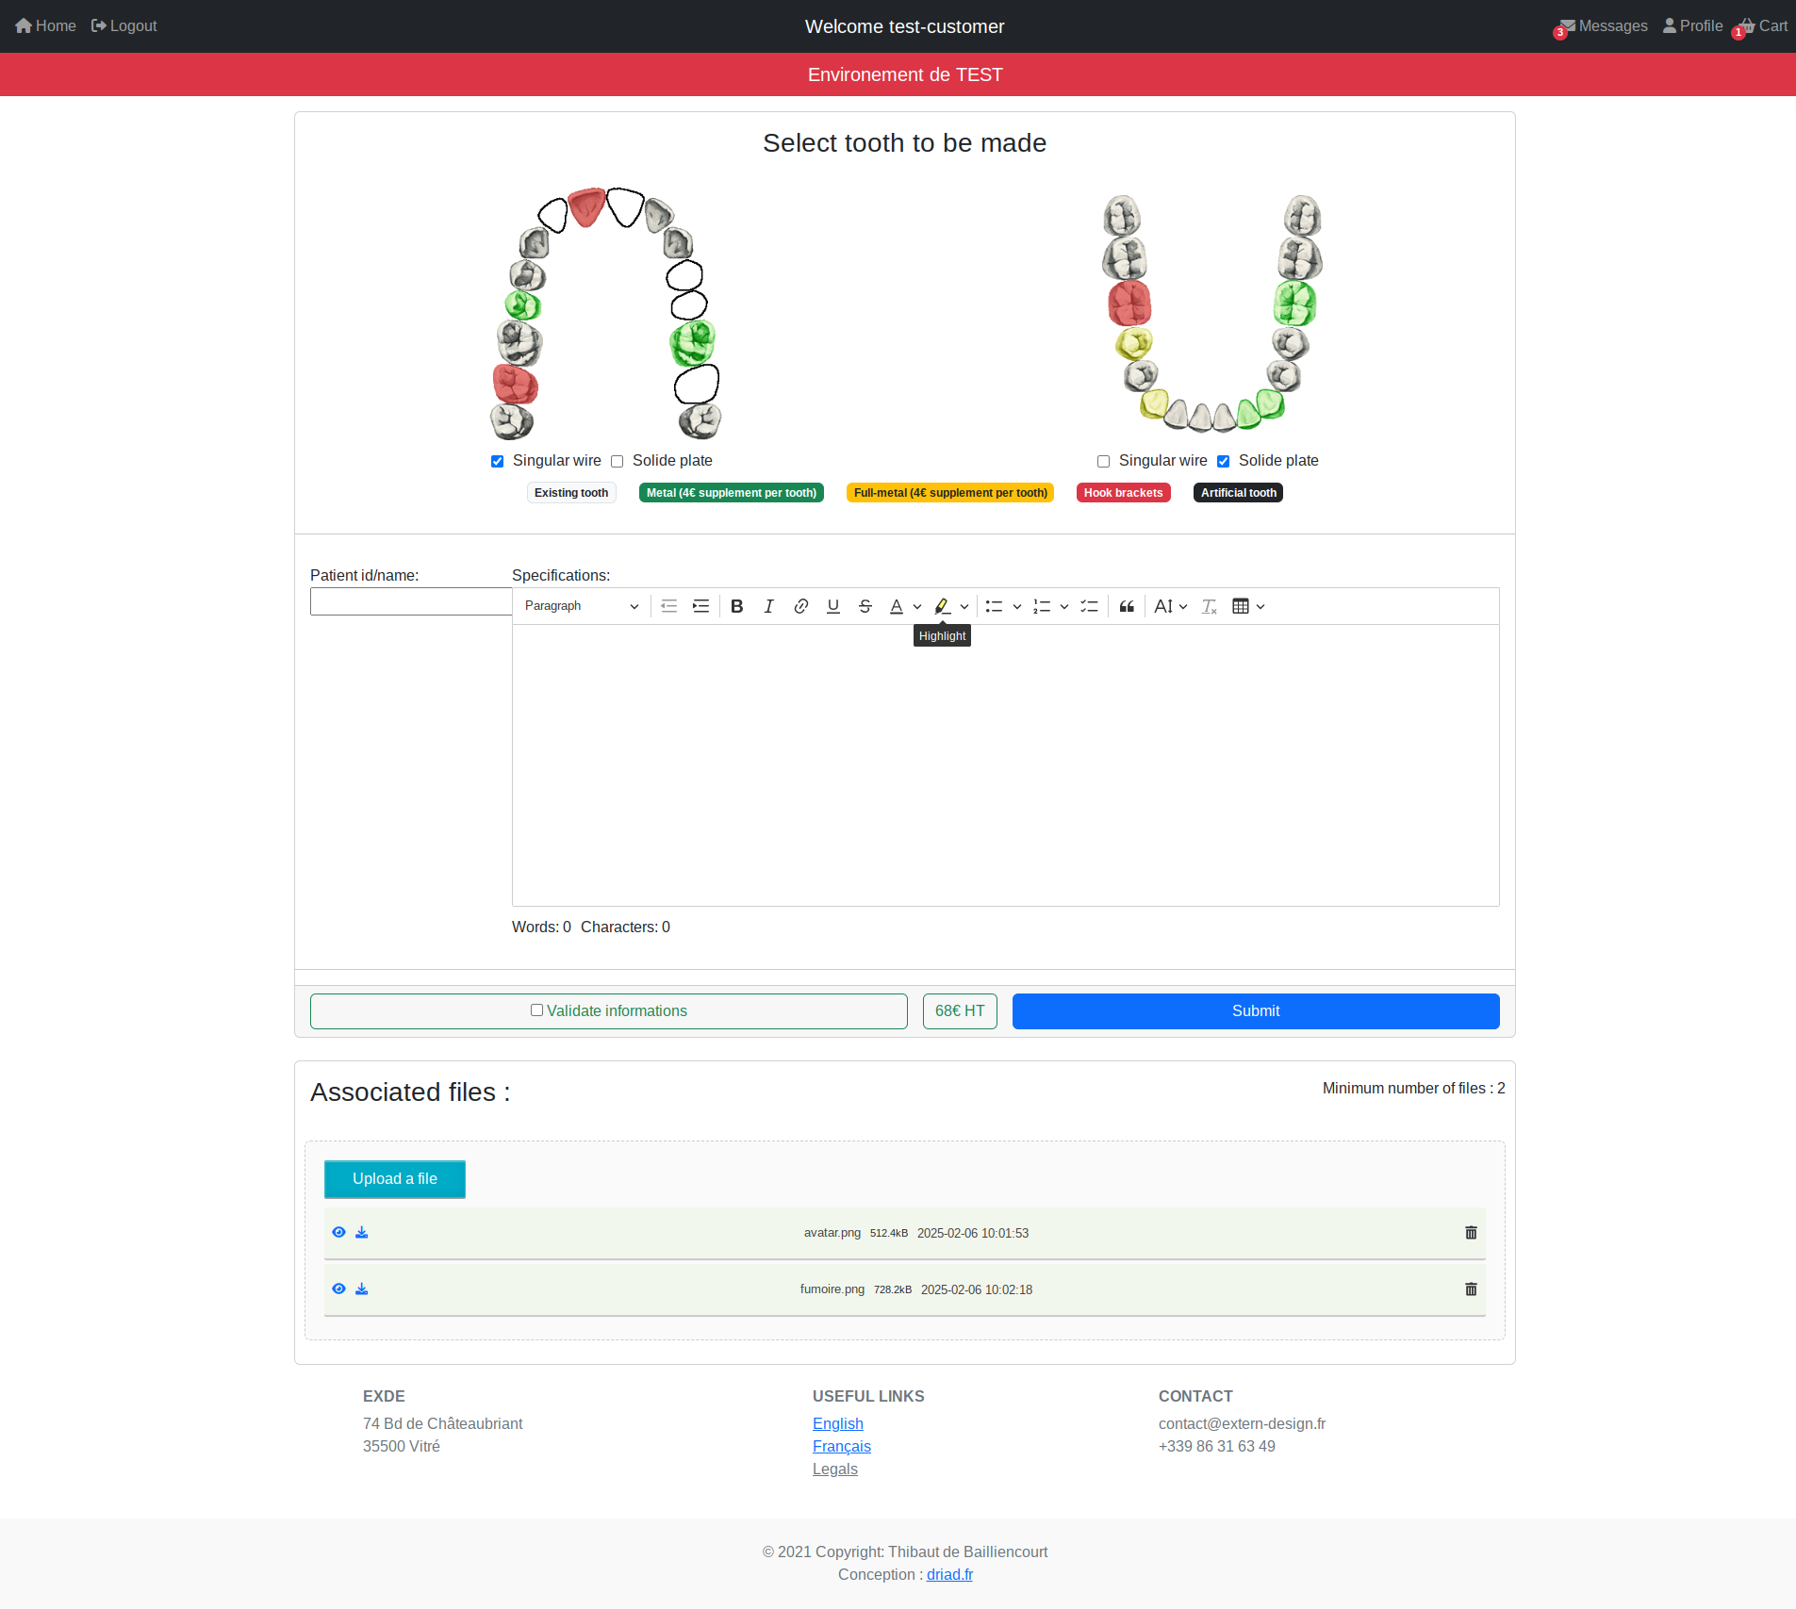1796x1609 pixels.
Task: Select the Full-metal supplement legend badge
Action: coord(950,493)
